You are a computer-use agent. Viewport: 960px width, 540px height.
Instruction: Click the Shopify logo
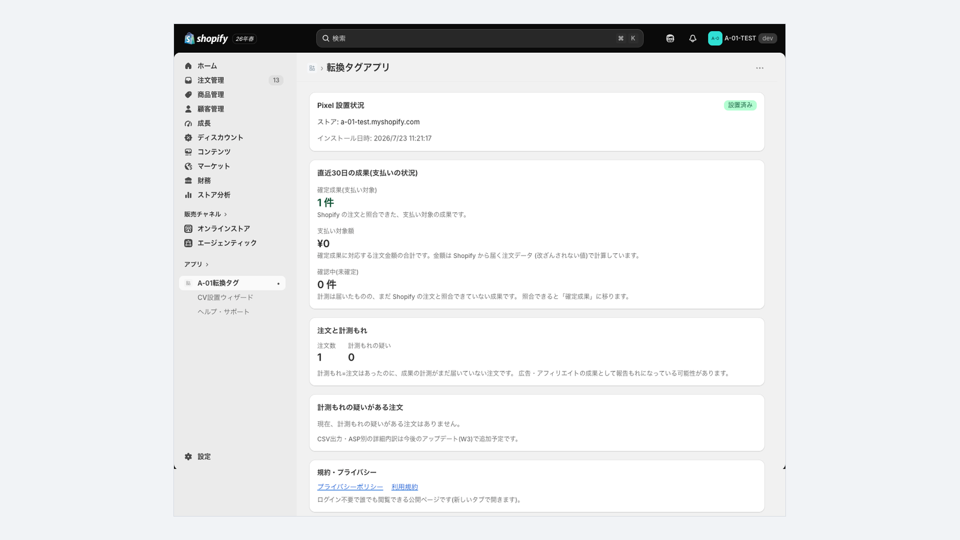(206, 38)
